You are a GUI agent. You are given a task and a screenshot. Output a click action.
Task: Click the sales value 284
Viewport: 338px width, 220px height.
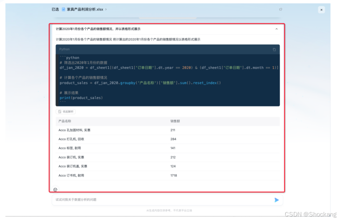(173, 139)
